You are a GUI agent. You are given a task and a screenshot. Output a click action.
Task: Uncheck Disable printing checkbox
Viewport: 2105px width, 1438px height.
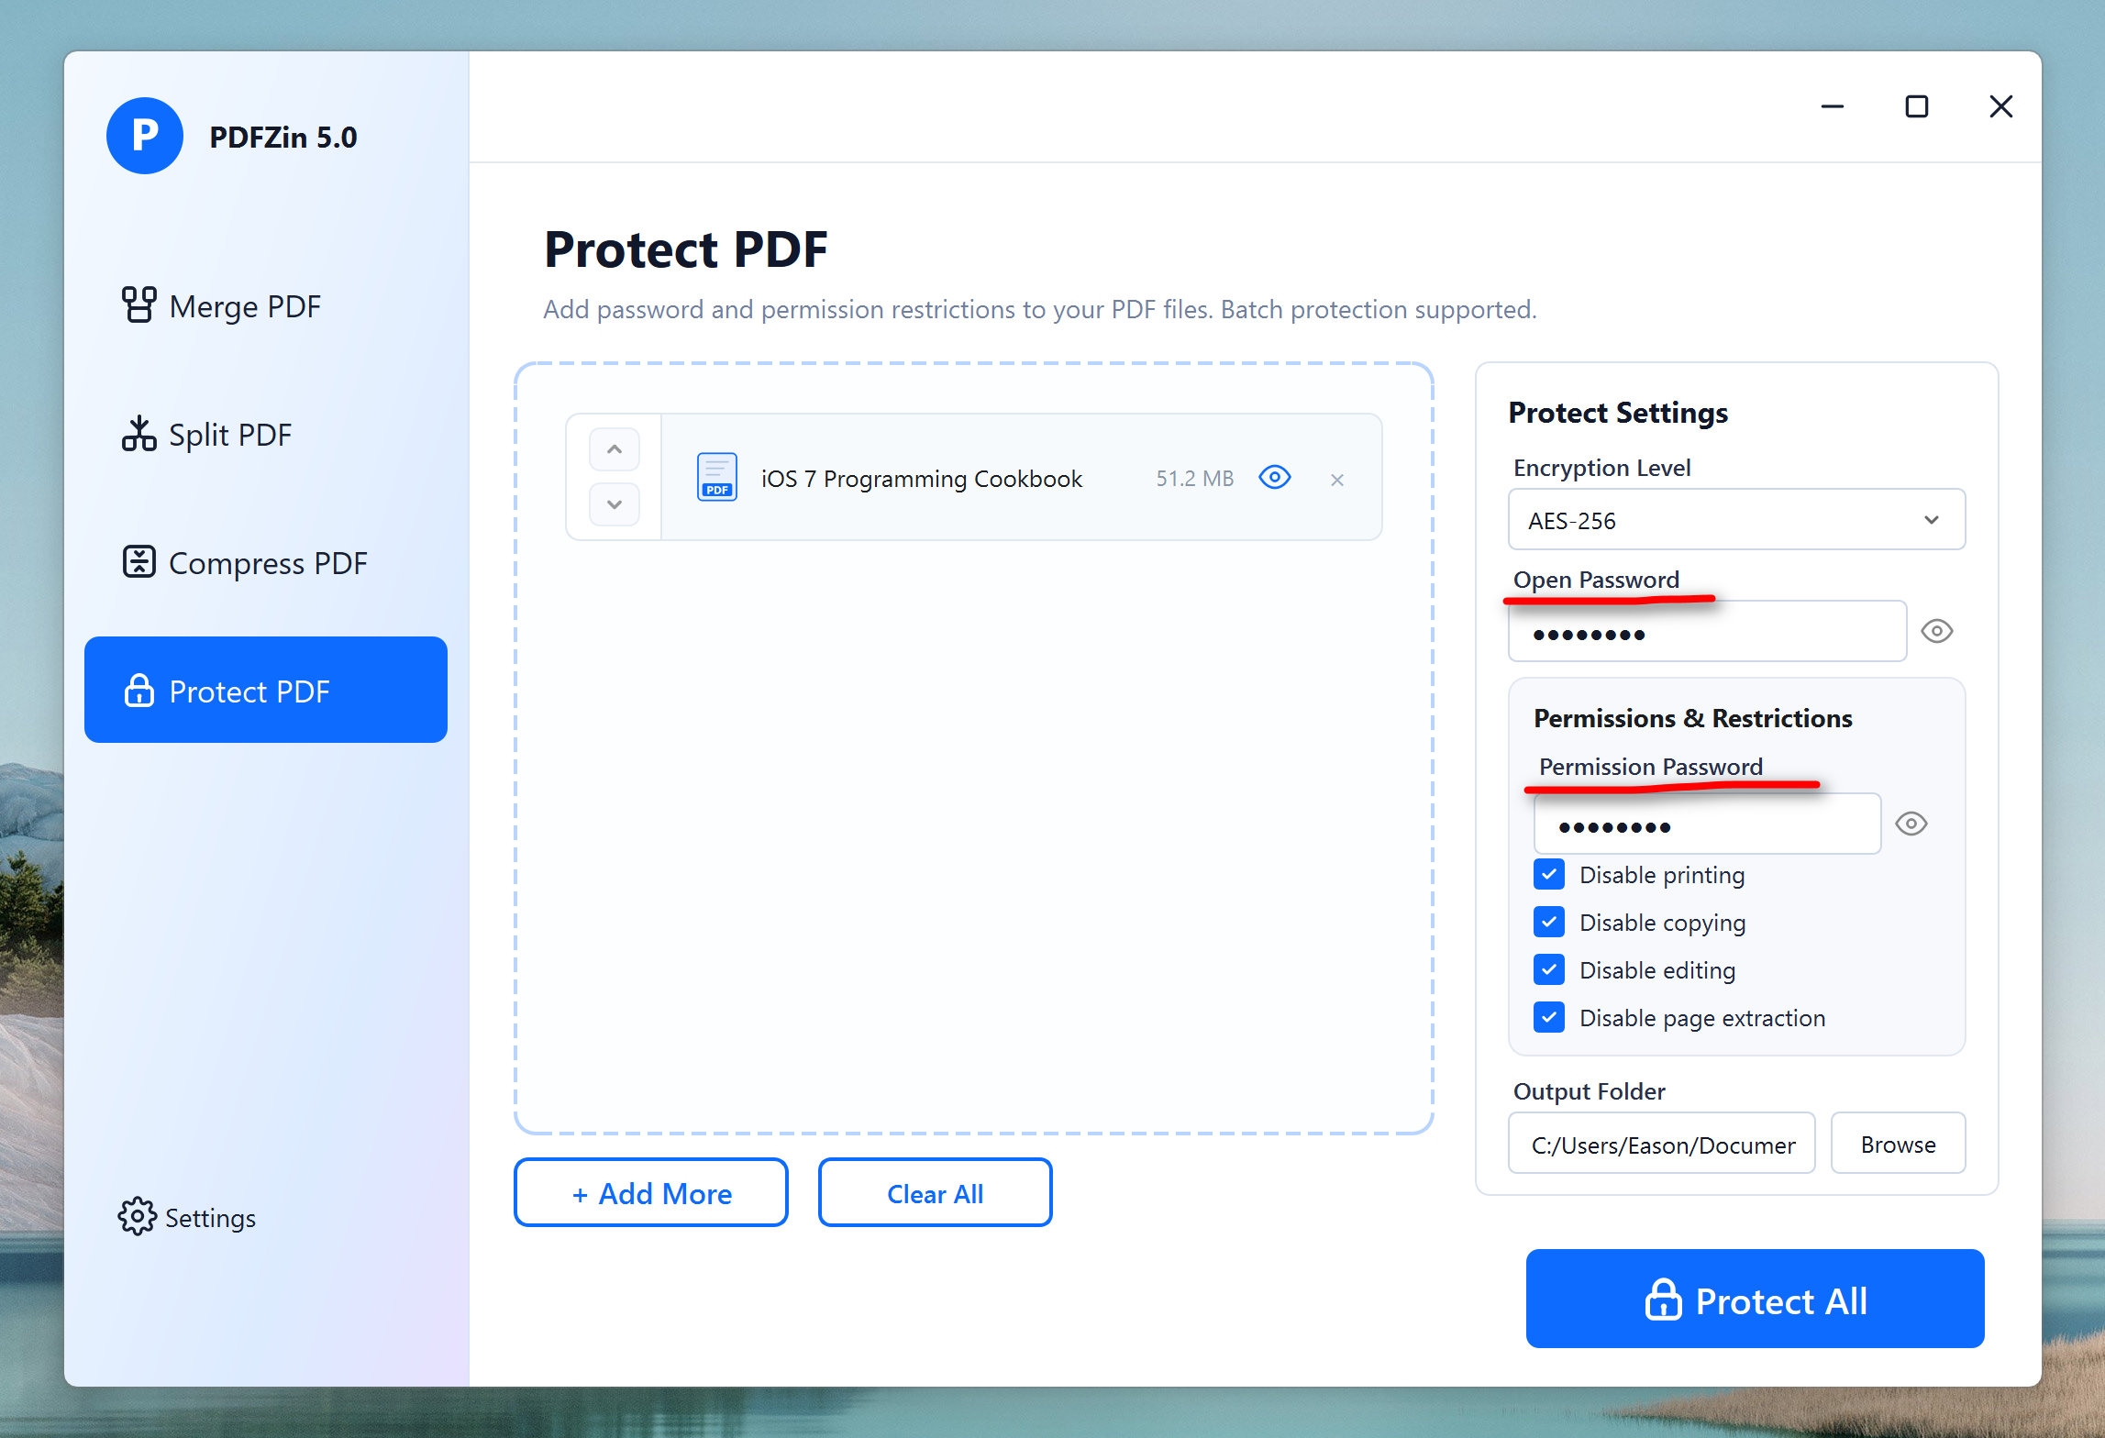(1549, 874)
